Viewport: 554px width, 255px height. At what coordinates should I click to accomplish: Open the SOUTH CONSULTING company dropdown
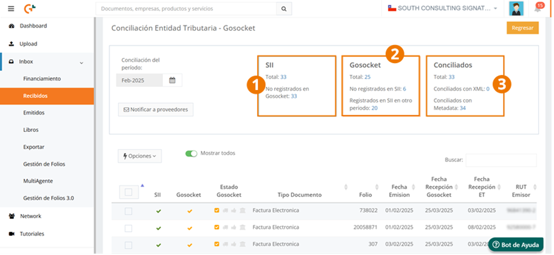(443, 8)
